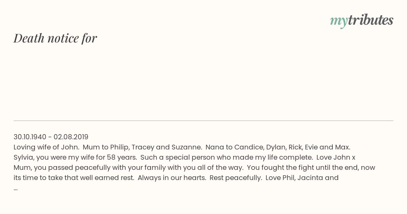Click the "Mum to Philip, Tracey and Suzanne" text
Screen dimensions: 407x214
tap(142, 147)
